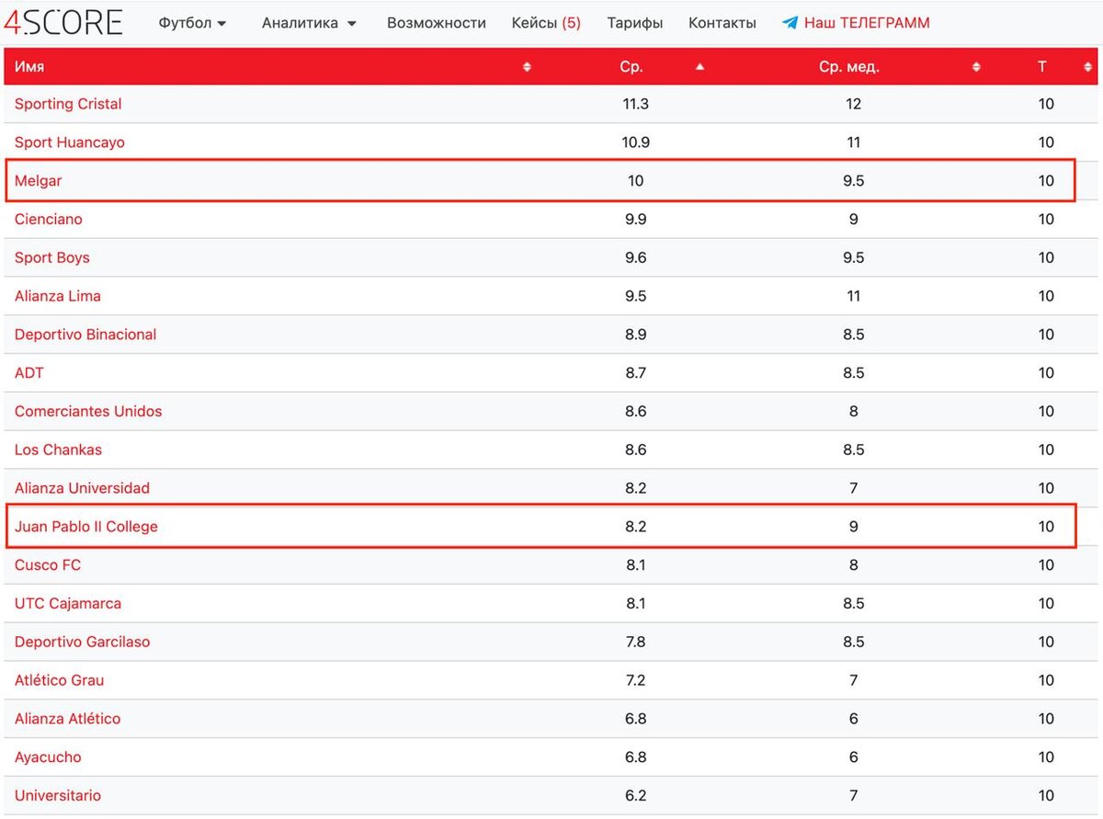
Task: Open the Cusco FC team link
Action: click(48, 565)
